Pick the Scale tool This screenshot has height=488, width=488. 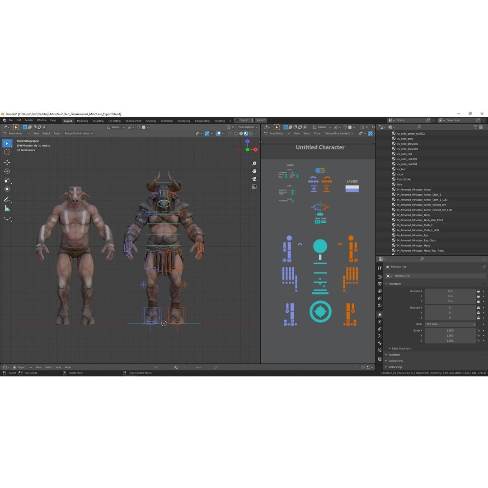(7, 180)
